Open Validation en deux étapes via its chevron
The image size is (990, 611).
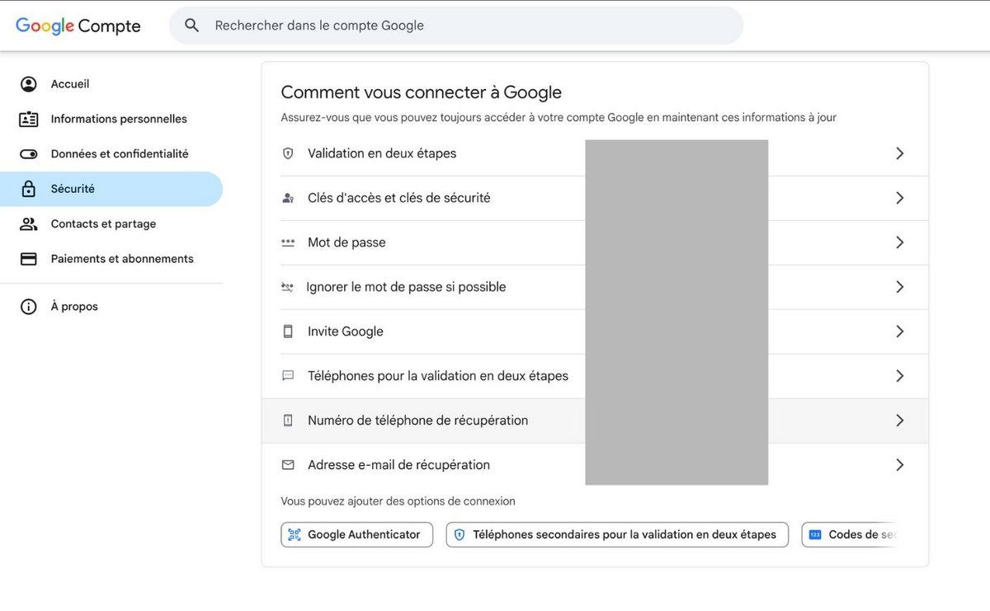(x=900, y=153)
